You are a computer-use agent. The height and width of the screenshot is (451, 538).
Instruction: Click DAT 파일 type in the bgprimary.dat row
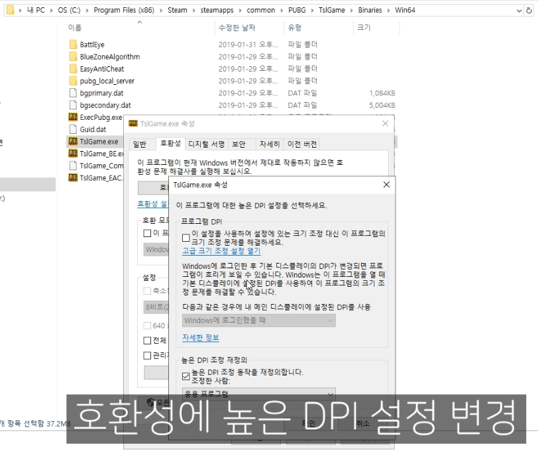[x=302, y=93]
